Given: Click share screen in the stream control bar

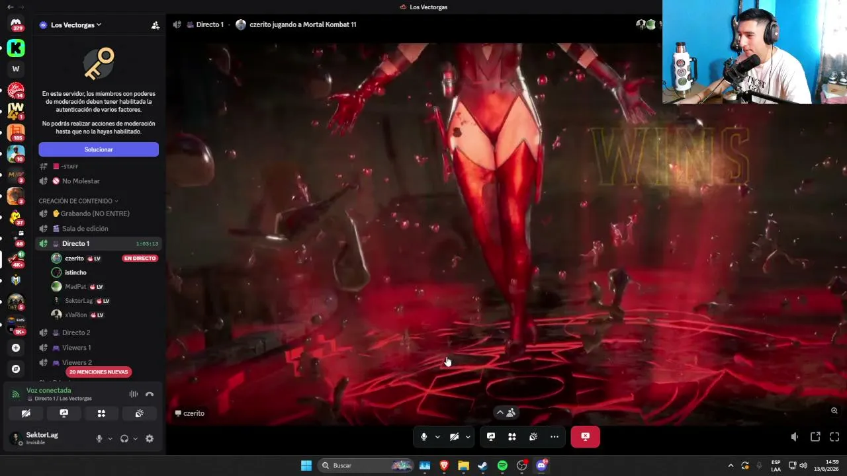Looking at the screenshot, I should pos(491,437).
